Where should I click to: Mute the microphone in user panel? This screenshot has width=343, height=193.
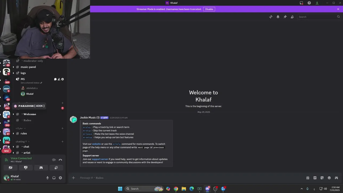pyautogui.click(x=47, y=178)
